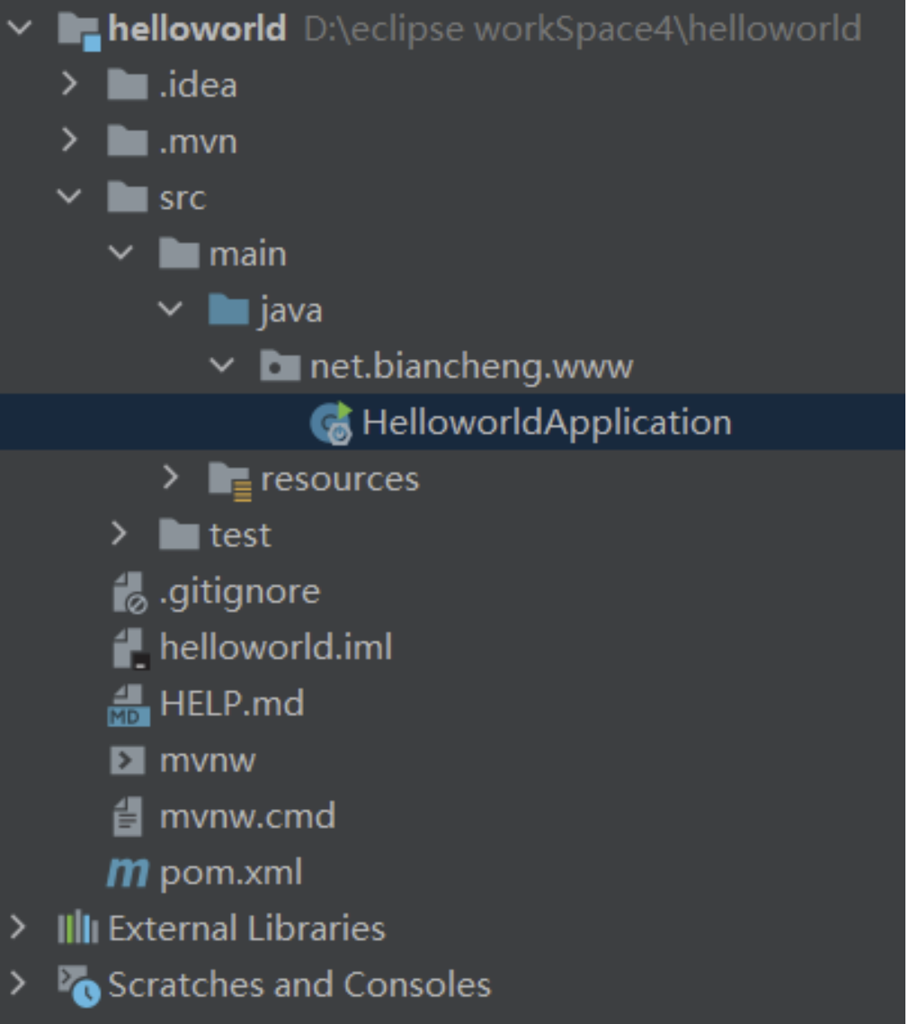Image resolution: width=909 pixels, height=1024 pixels.
Task: Click the main folder icon
Action: tap(179, 254)
